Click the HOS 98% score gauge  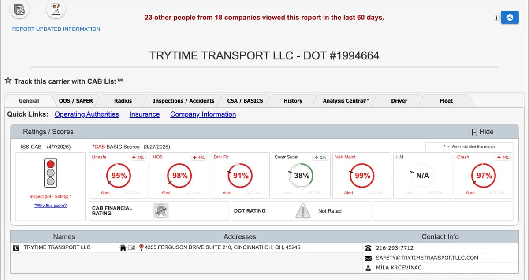click(x=180, y=175)
